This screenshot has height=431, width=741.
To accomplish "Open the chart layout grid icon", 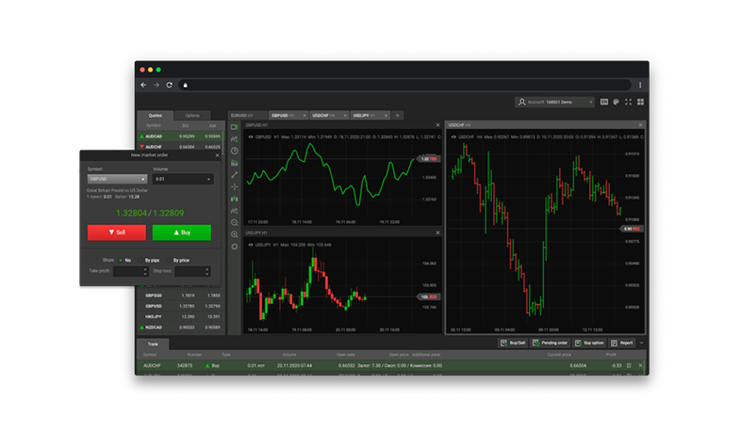I will pyautogui.click(x=640, y=102).
